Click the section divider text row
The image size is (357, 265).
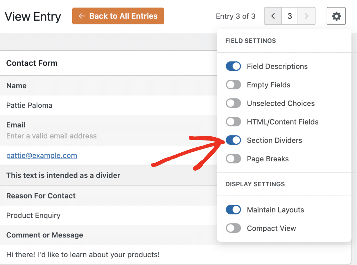point(108,175)
